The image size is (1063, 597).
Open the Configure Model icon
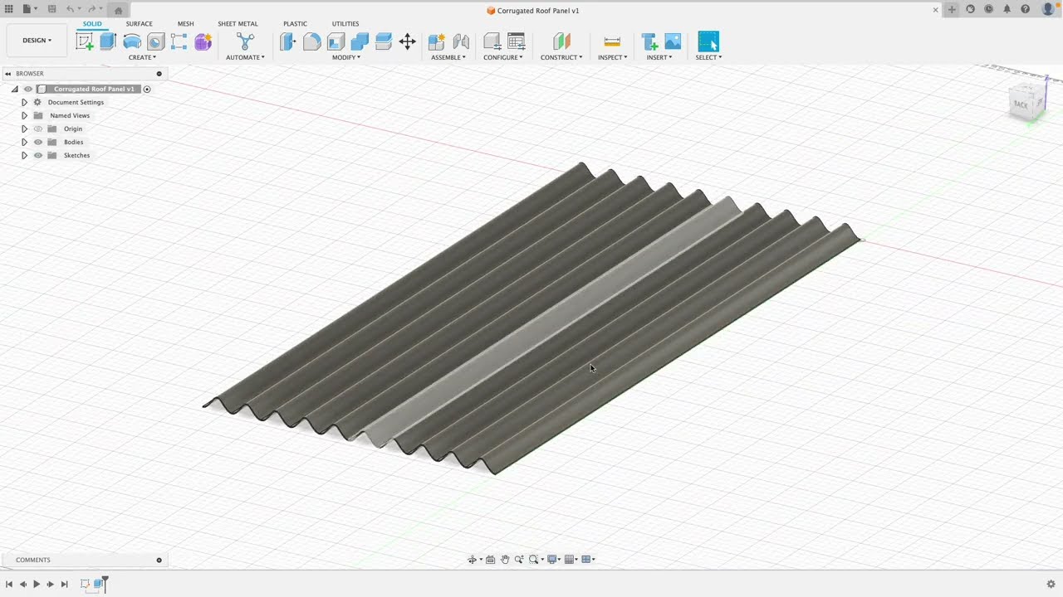pos(492,41)
